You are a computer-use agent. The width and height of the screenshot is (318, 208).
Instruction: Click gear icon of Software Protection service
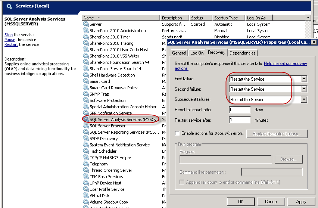86,100
